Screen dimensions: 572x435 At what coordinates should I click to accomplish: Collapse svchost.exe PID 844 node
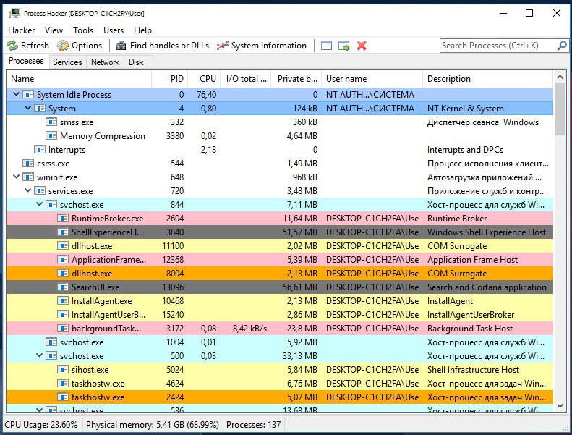(x=39, y=205)
